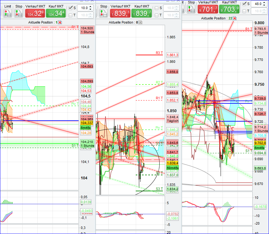
Task: Disable the S checkbox on right chart
Action: (x=244, y=4)
